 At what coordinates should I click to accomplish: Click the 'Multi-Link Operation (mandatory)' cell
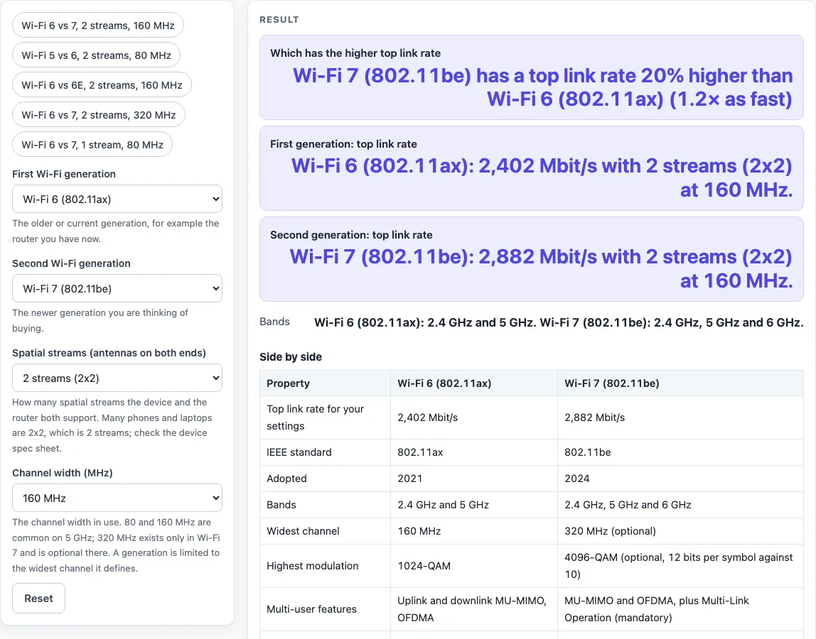681,609
